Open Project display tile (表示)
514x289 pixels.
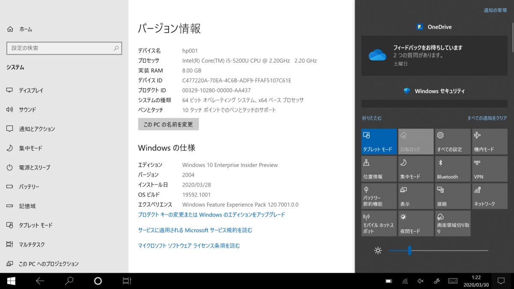416,196
